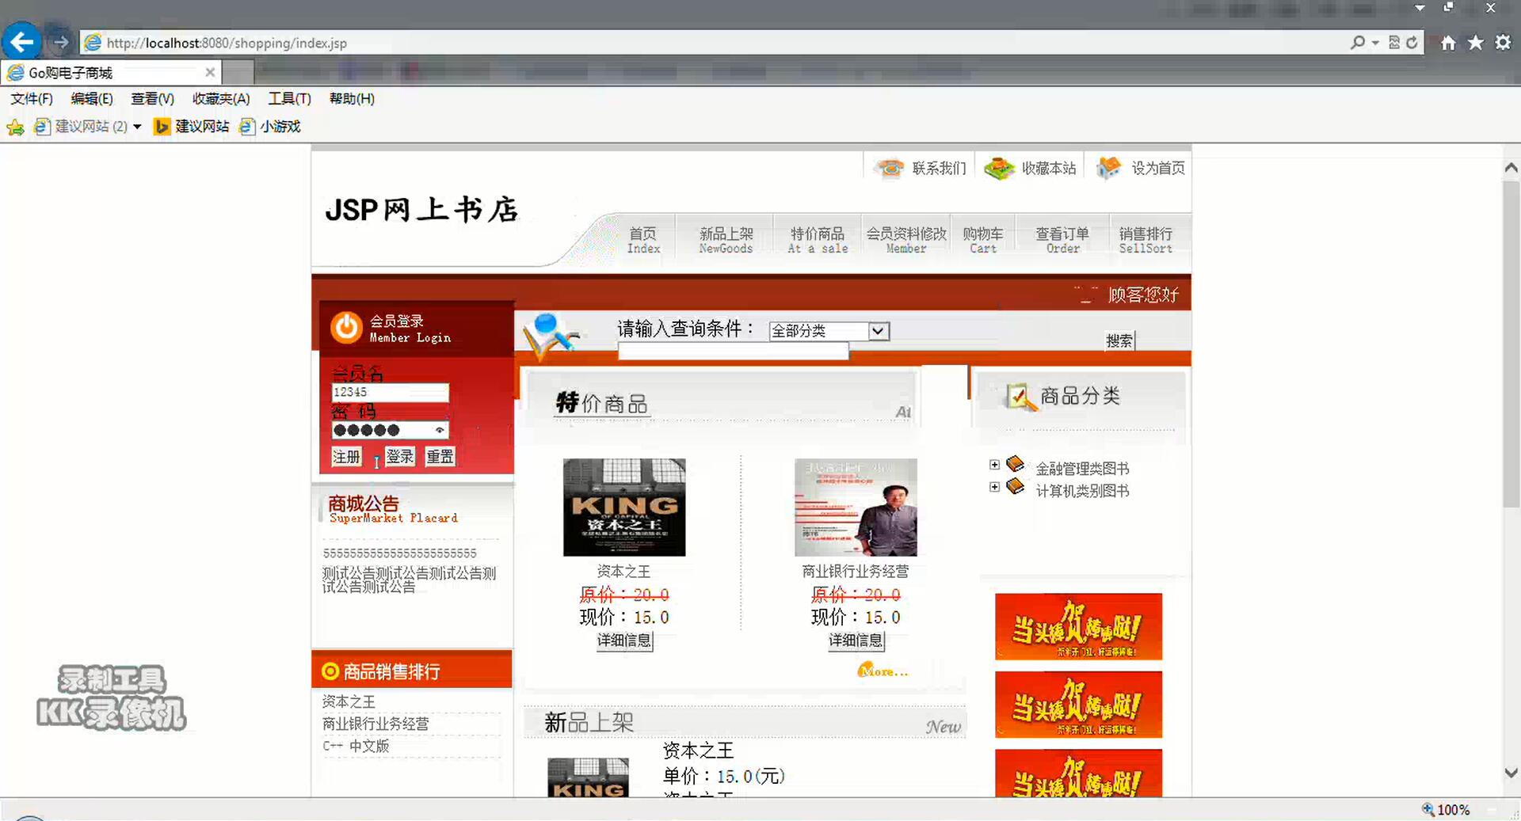
Task: Go to 特价商品 At a sale item
Action: click(818, 240)
